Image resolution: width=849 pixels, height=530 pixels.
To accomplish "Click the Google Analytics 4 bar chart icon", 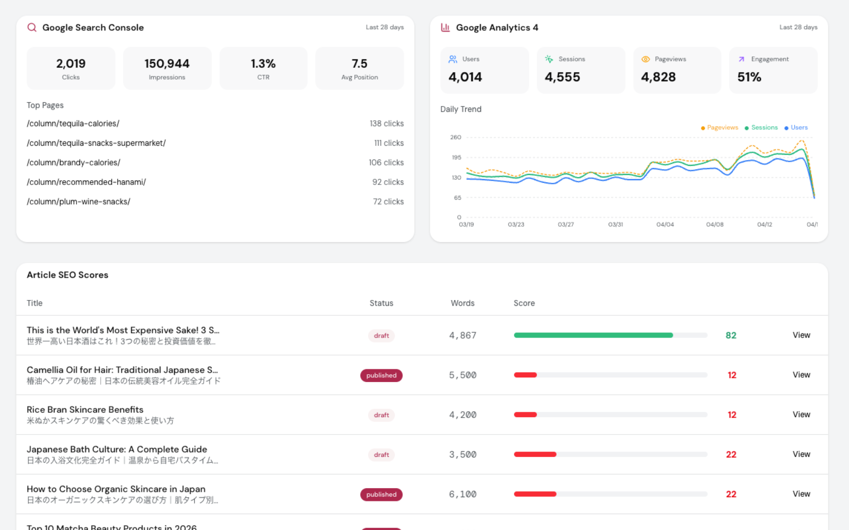I will click(x=445, y=28).
